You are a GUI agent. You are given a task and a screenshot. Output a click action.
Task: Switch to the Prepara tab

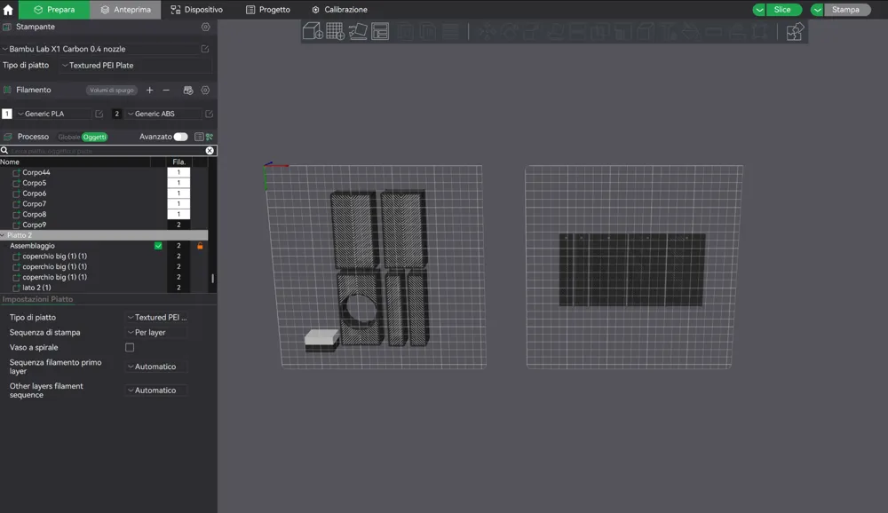pyautogui.click(x=54, y=10)
